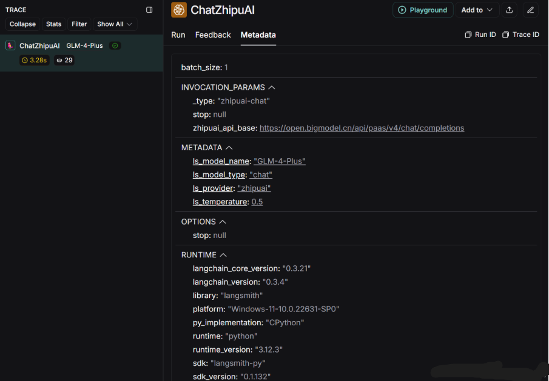Viewport: 549px width, 381px height.
Task: Copy the Trace ID
Action: pyautogui.click(x=520, y=35)
